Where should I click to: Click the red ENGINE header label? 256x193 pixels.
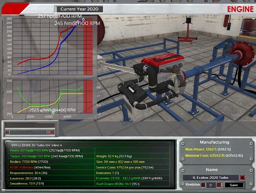240,9
